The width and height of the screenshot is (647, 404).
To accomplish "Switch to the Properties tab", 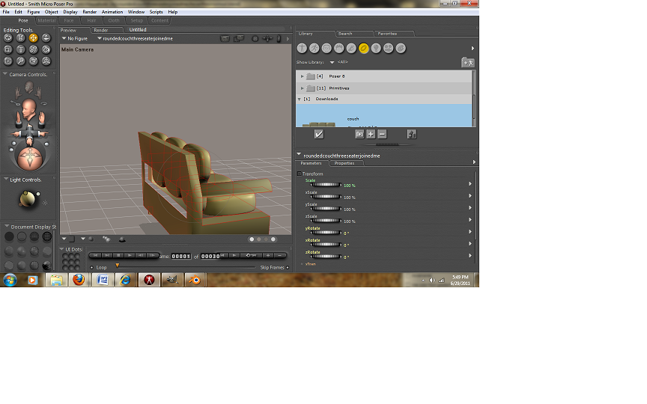I will point(344,162).
